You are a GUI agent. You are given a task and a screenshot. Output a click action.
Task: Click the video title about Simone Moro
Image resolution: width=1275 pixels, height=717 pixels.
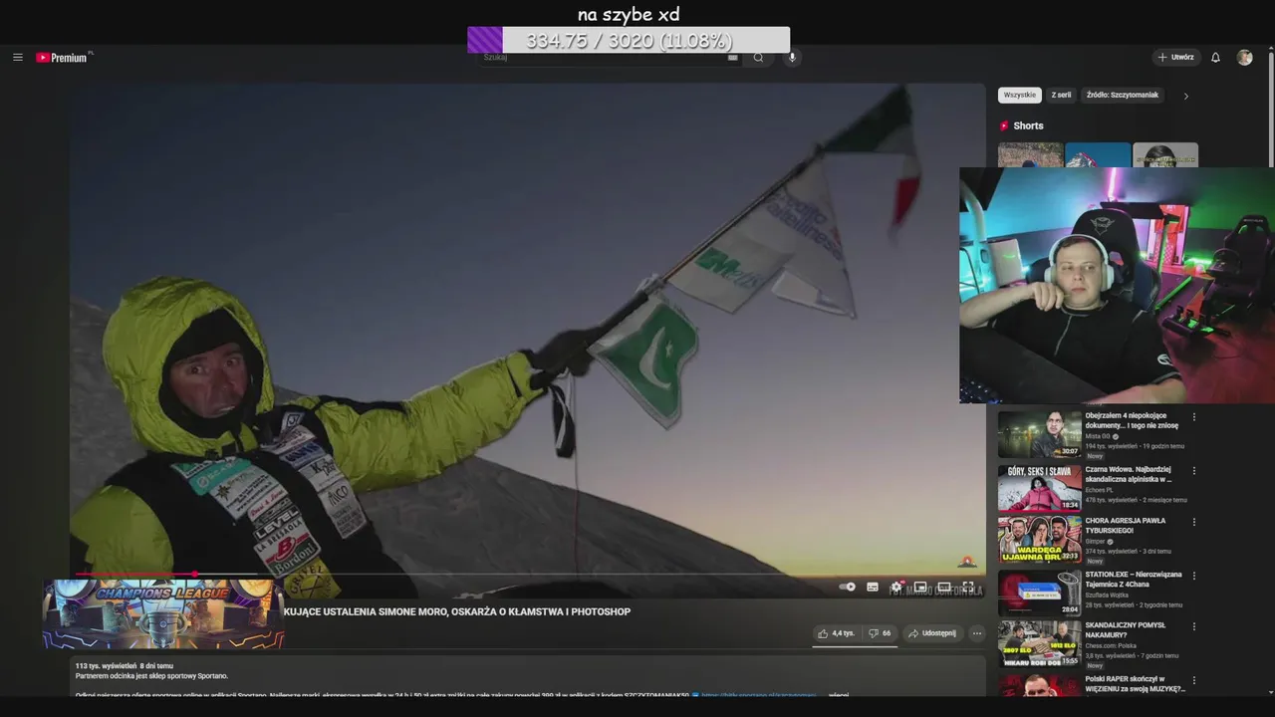pos(457,611)
